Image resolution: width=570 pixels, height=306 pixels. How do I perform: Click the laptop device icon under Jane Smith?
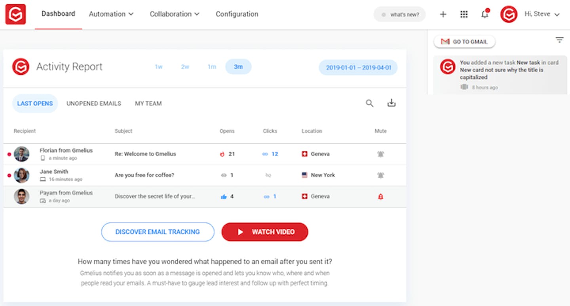pos(43,179)
